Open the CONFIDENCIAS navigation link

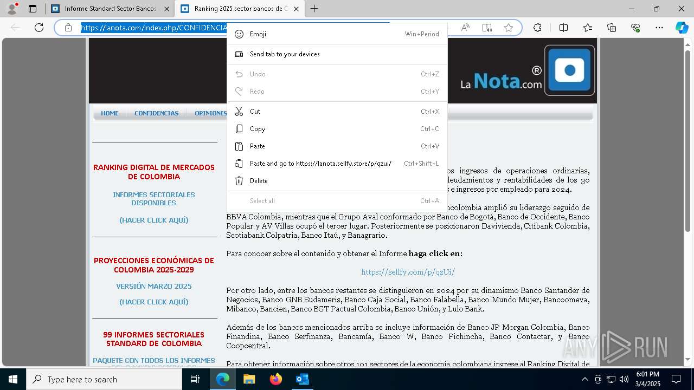pos(157,113)
